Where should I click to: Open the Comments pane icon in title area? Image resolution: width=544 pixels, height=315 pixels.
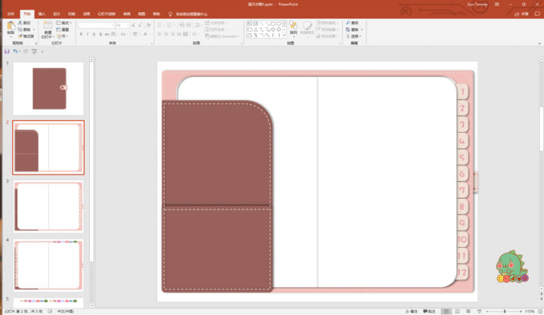click(537, 14)
